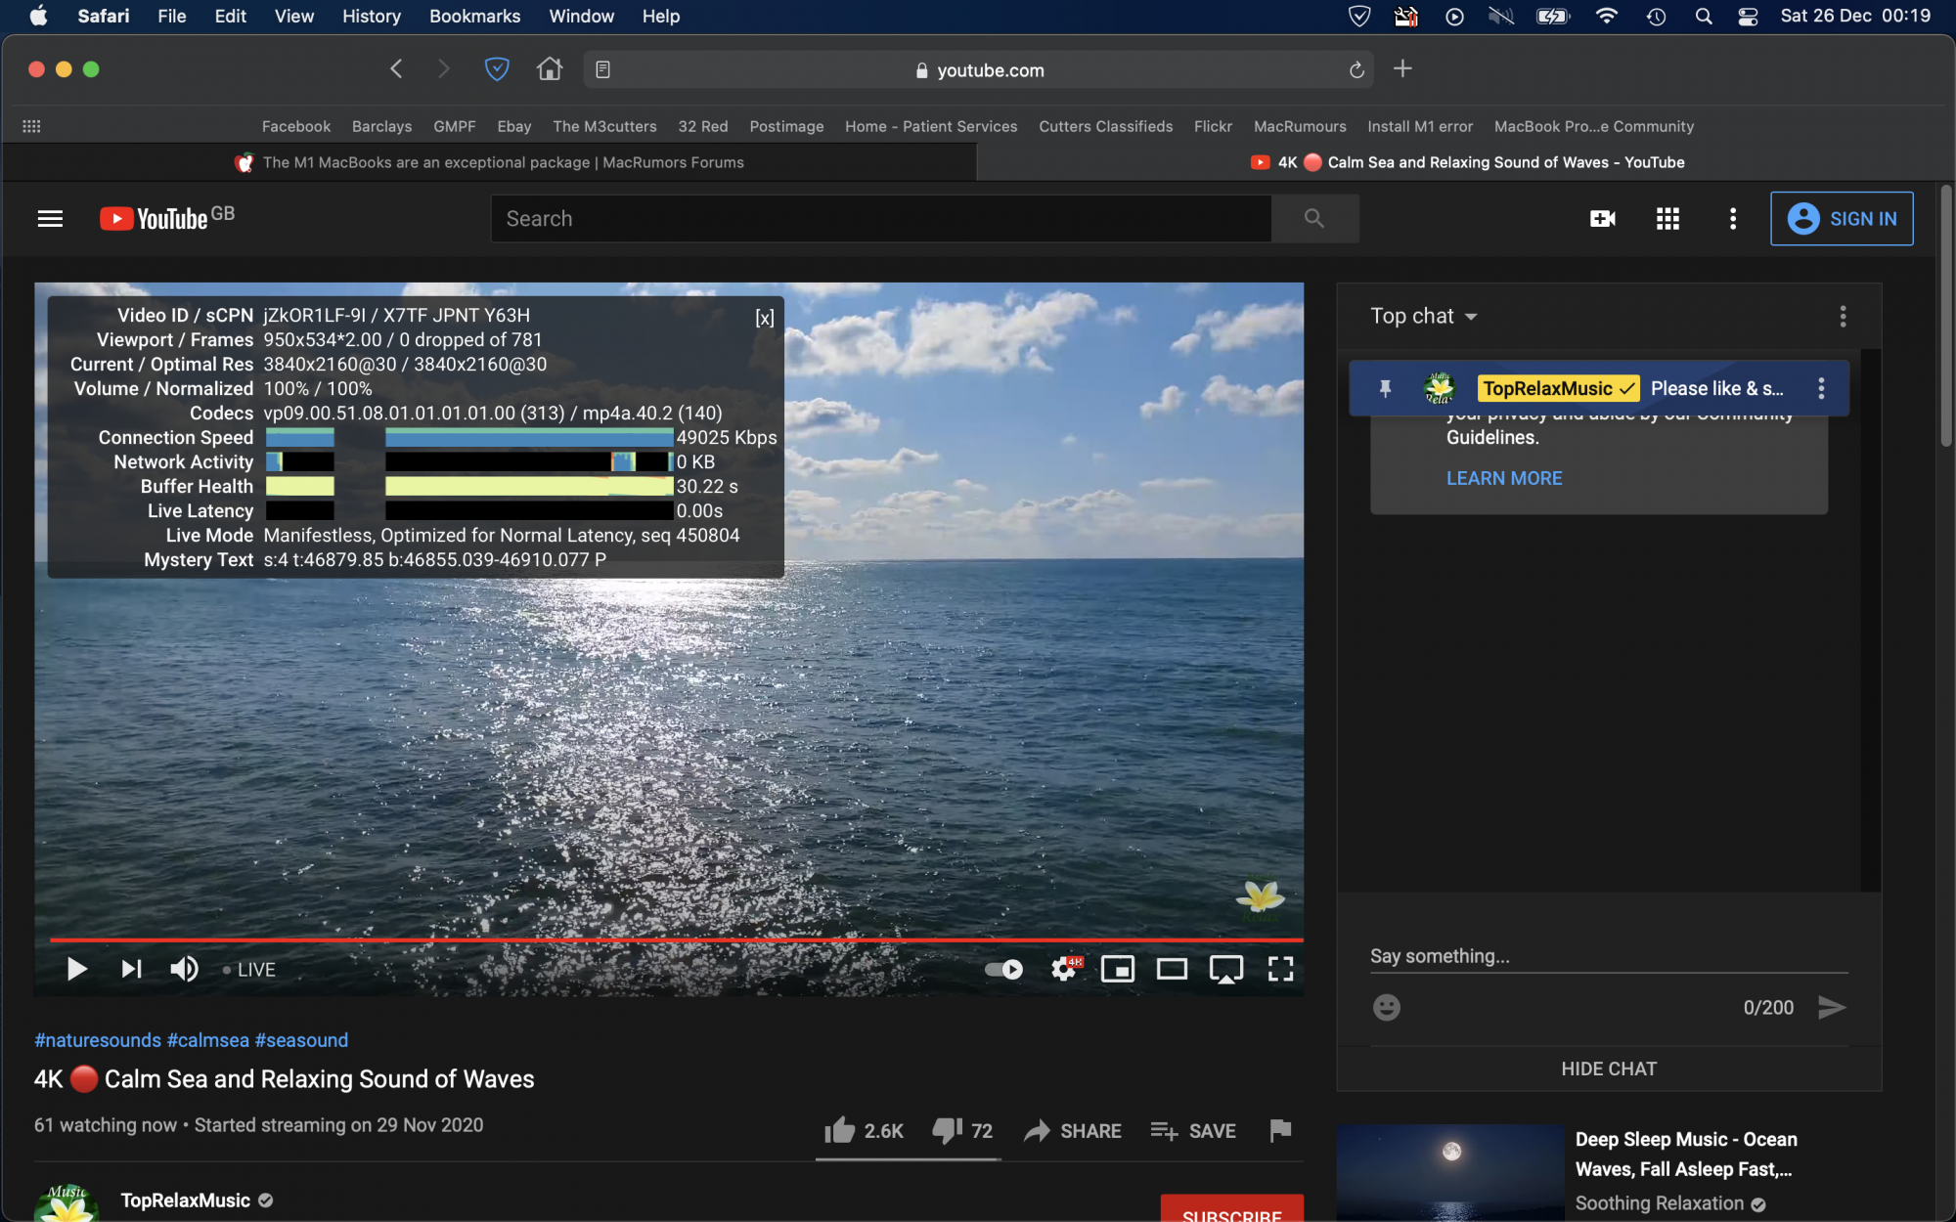Toggle the autoplay switch in player
Image resolution: width=1956 pixels, height=1222 pixels.
pyautogui.click(x=1003, y=969)
